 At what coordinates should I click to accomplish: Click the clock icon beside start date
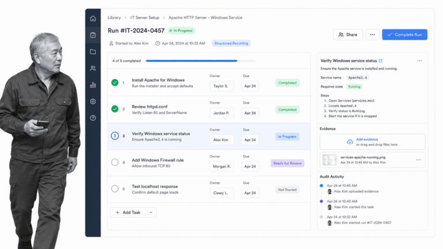coord(157,43)
